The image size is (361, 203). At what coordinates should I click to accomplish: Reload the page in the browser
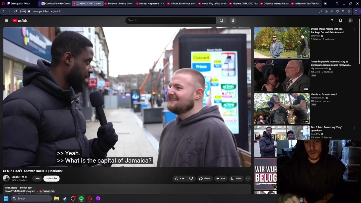[16, 11]
